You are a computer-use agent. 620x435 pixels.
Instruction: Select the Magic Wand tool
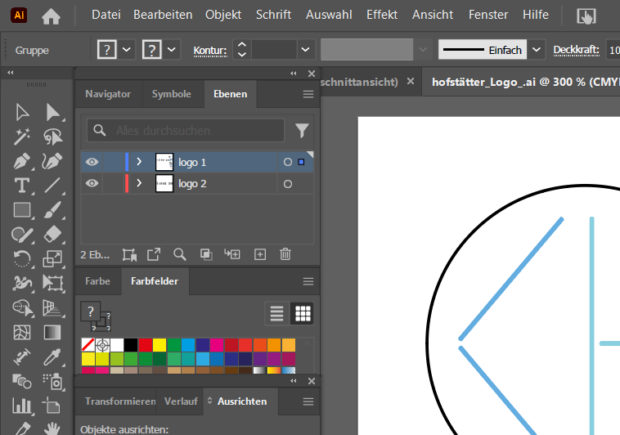click(23, 136)
